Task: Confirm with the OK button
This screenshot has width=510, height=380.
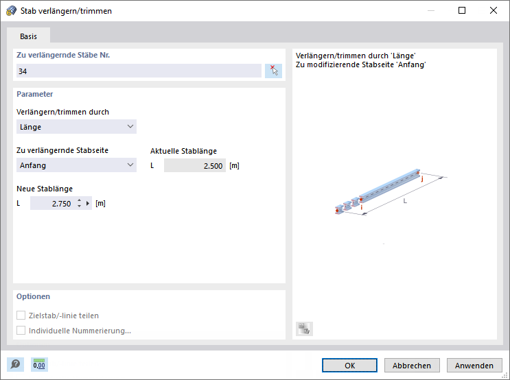Action: coord(349,366)
